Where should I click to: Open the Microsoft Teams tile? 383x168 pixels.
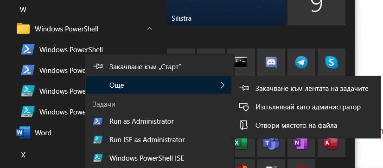tap(271, 148)
